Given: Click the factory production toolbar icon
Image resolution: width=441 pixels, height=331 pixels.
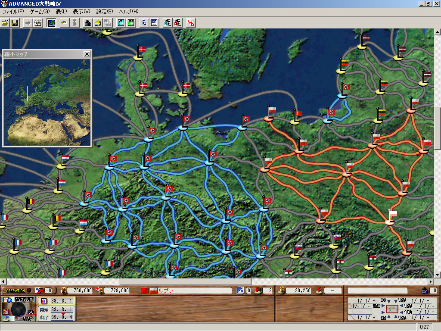Looking at the screenshot, I should point(88,23).
